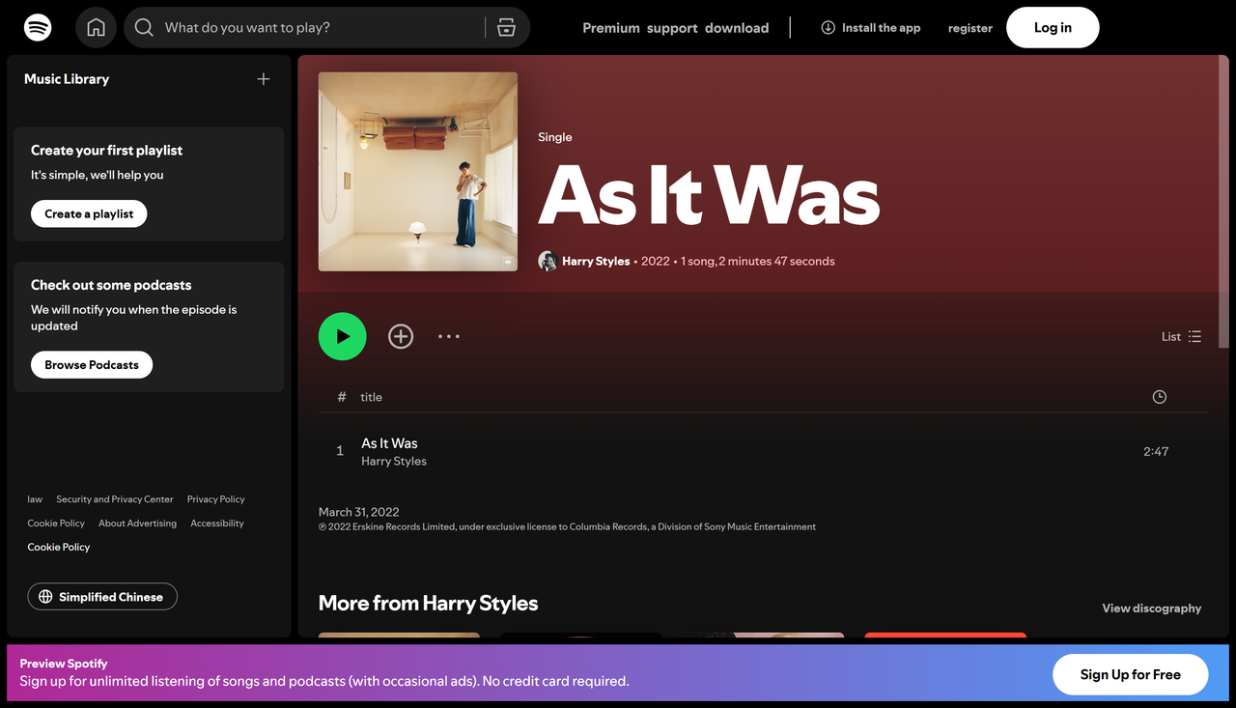Open the Browse icon in search bar
1236x708 pixels.
click(x=507, y=27)
